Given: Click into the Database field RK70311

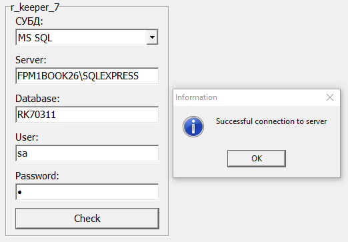Looking at the screenshot, I should point(87,115).
